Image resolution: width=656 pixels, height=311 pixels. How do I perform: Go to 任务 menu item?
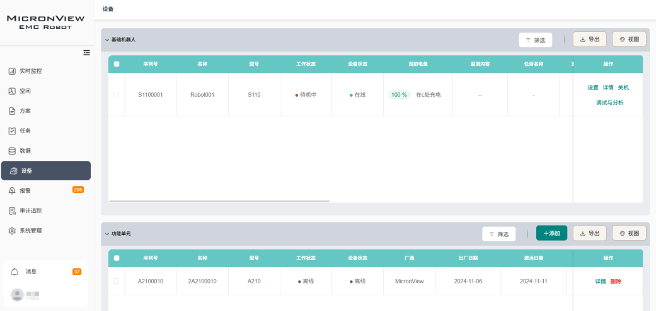coord(25,131)
